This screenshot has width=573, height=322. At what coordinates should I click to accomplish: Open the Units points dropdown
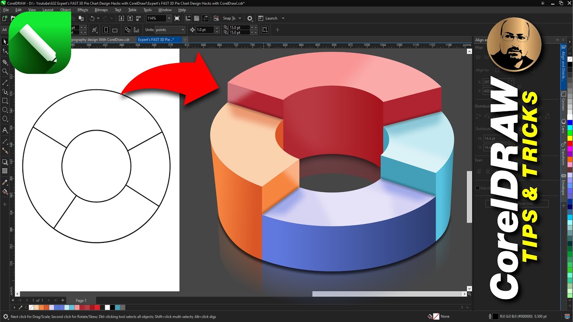[x=182, y=30]
